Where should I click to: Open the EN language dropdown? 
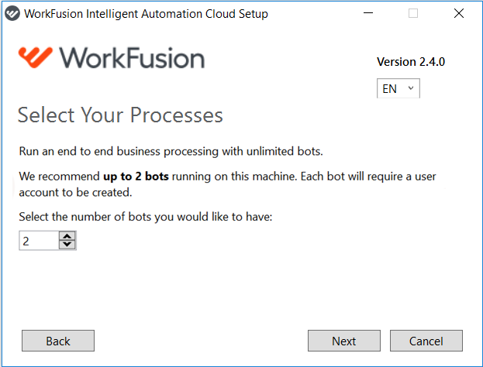398,88
